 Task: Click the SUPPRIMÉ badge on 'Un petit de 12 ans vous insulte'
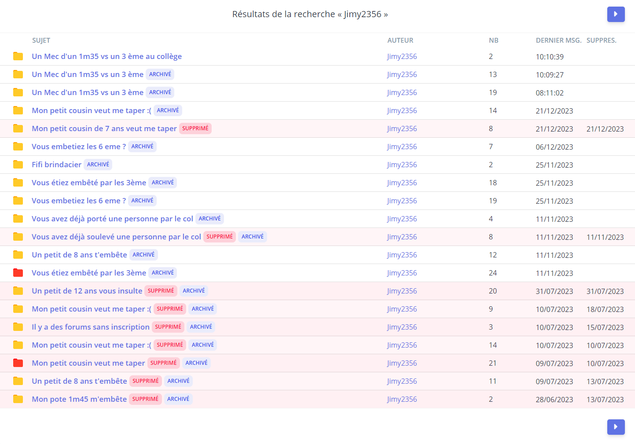pyautogui.click(x=161, y=291)
